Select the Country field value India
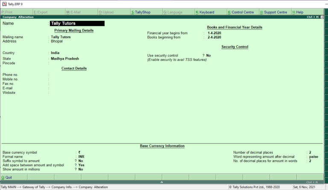Viewport: 328px width, 190px height. [x=55, y=53]
